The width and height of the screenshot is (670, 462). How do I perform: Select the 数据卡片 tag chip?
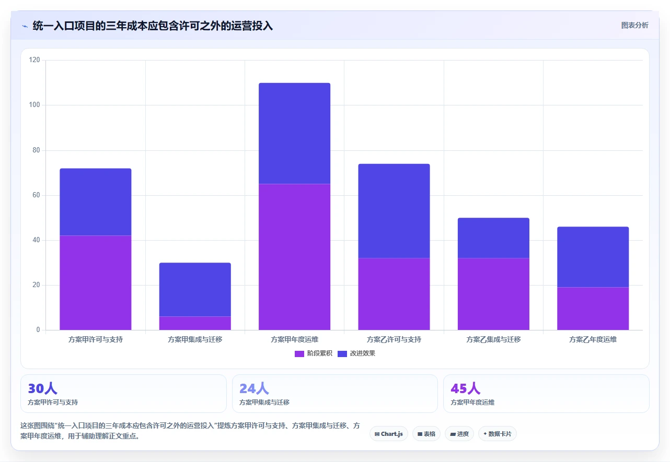coord(498,434)
